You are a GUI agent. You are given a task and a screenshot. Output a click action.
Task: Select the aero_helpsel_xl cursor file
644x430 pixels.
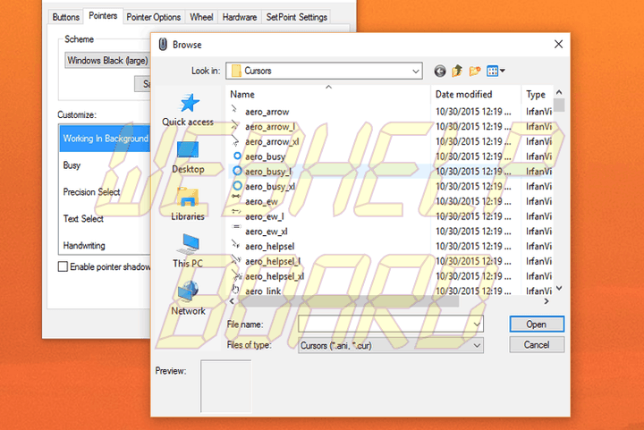coord(275,276)
